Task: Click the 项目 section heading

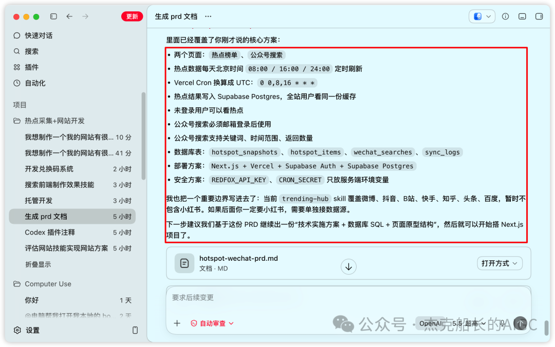Action: coord(20,105)
